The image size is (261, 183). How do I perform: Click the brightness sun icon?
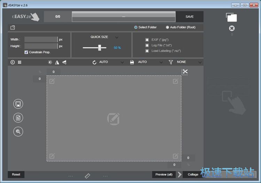point(50,62)
